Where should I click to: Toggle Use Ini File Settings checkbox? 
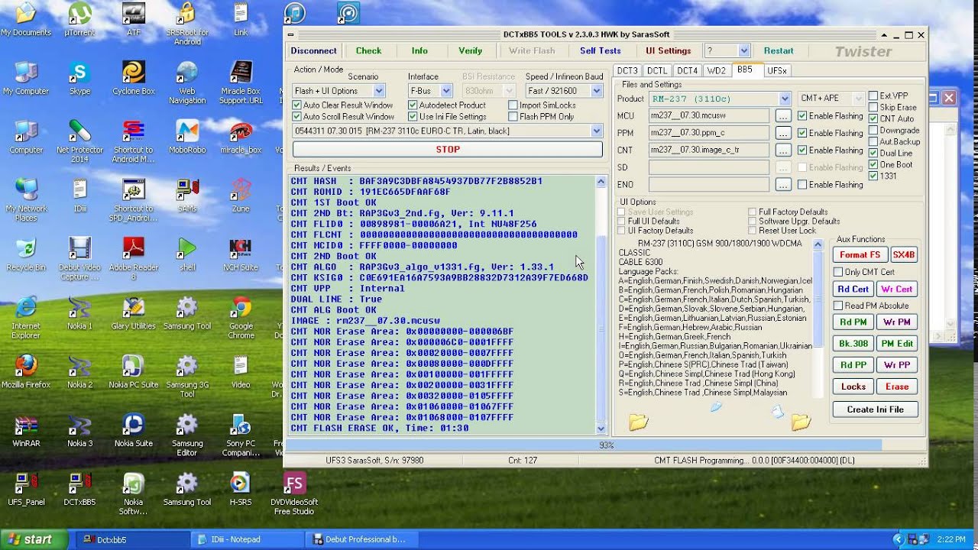413,117
